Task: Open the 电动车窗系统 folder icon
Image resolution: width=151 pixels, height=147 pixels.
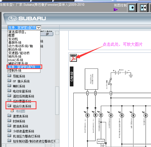Action: tap(9, 90)
